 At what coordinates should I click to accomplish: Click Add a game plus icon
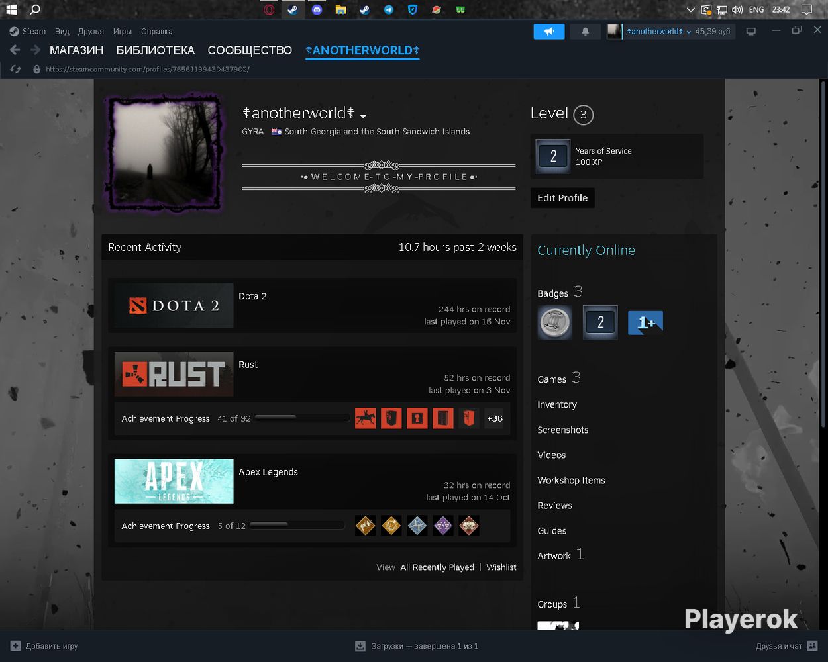pyautogui.click(x=16, y=646)
